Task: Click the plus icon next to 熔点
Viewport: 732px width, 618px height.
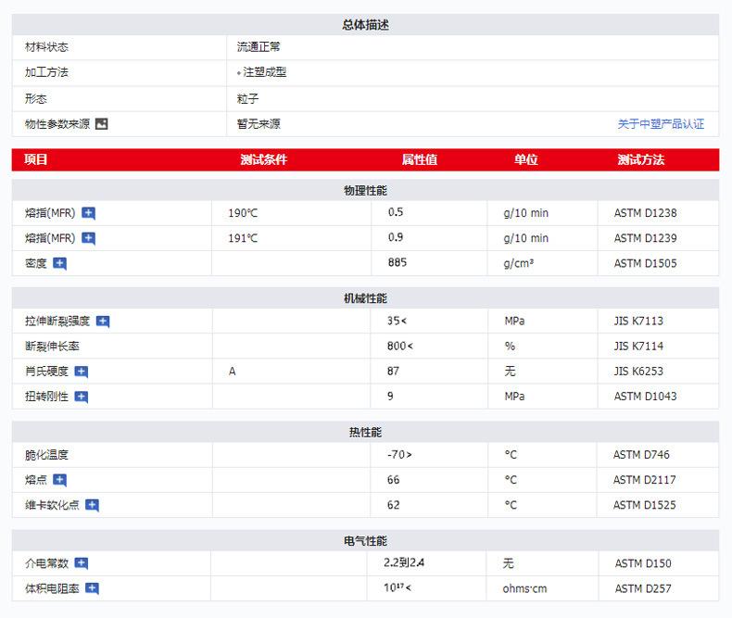Action: click(60, 480)
